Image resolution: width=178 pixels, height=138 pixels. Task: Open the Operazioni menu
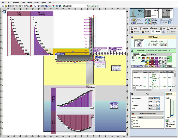click(x=15, y=2)
